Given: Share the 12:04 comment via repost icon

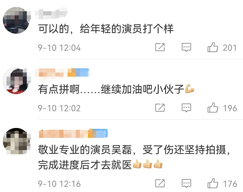Looking at the screenshot, I should (160, 47).
